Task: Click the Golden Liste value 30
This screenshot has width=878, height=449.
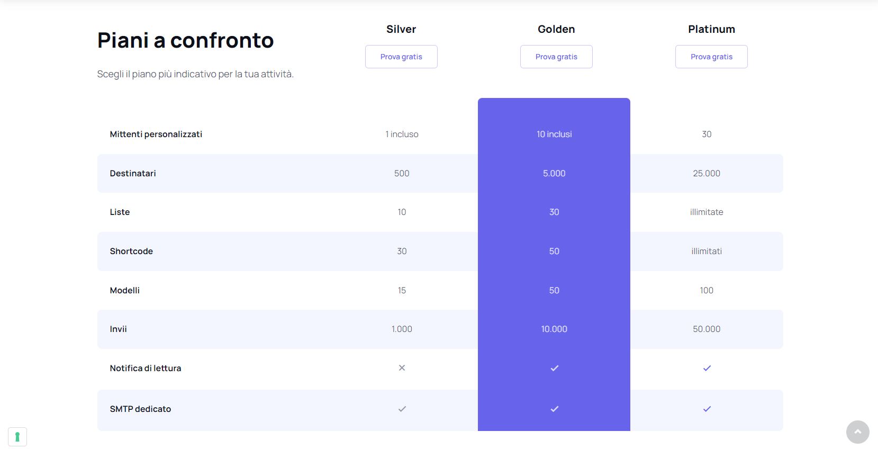Action: click(x=554, y=212)
